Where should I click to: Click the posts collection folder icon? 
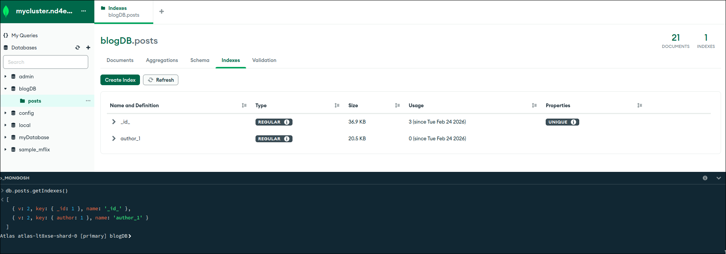(x=22, y=101)
